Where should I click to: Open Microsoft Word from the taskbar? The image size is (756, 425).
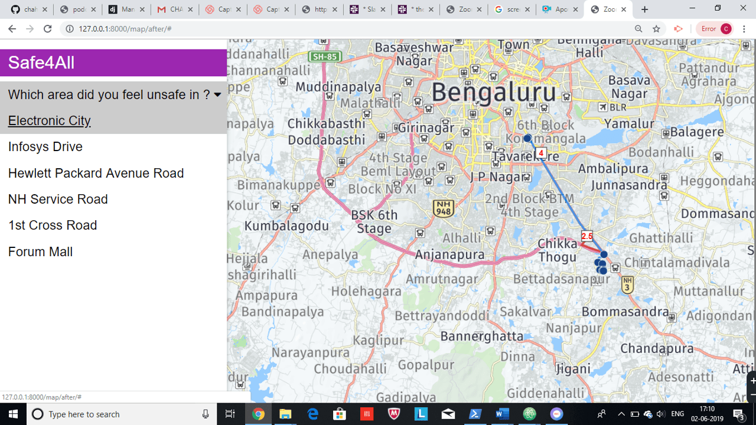(x=503, y=414)
